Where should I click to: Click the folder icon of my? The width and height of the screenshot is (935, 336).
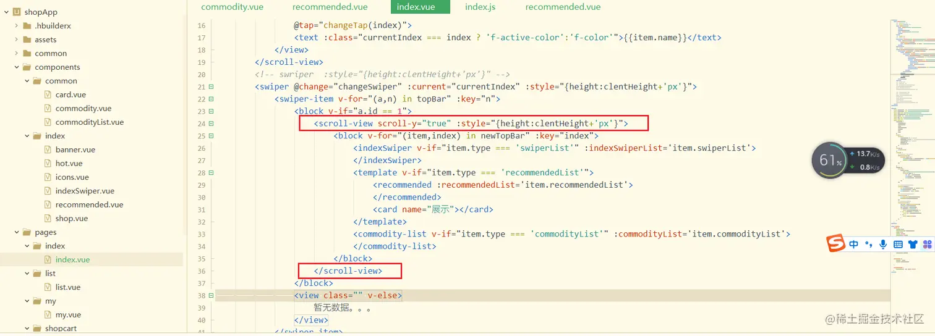point(37,301)
